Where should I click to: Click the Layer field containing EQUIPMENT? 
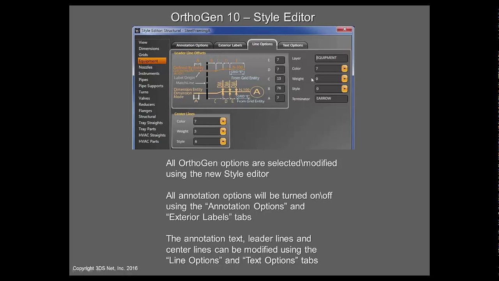pos(331,58)
